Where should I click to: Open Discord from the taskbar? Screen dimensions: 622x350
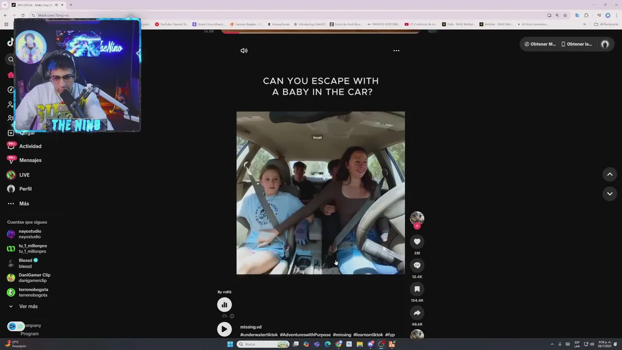371,344
